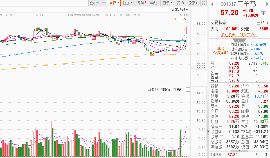Click 涨停成交额 4.944亿

[x=257, y=58]
